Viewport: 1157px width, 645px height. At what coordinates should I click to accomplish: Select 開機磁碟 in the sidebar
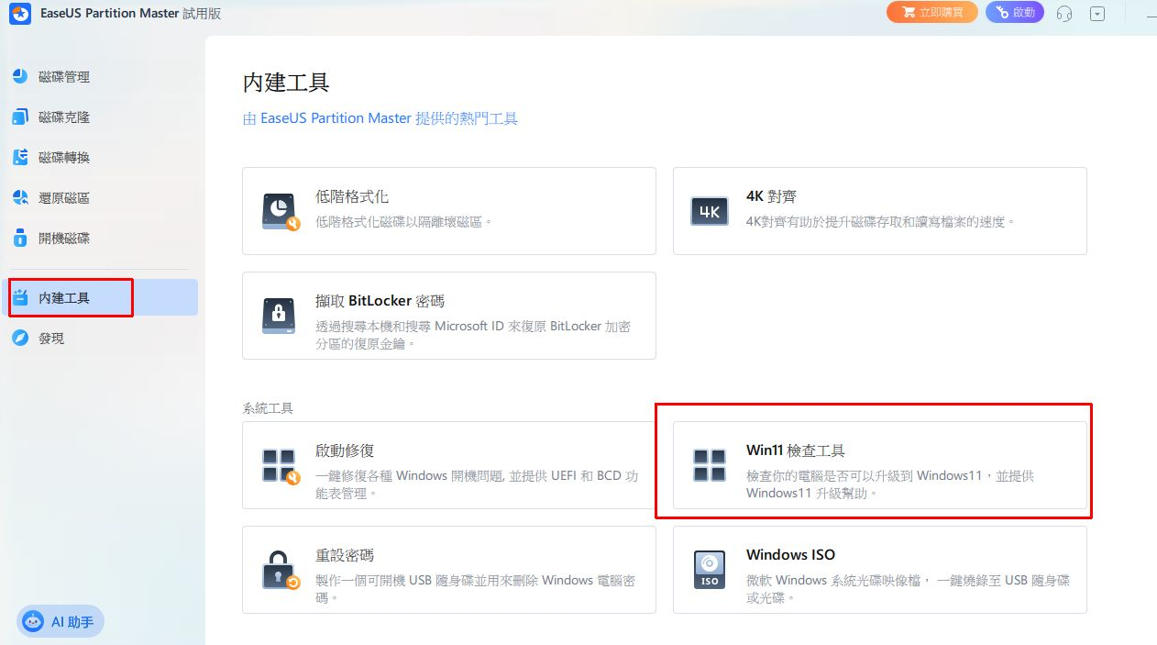click(x=64, y=239)
